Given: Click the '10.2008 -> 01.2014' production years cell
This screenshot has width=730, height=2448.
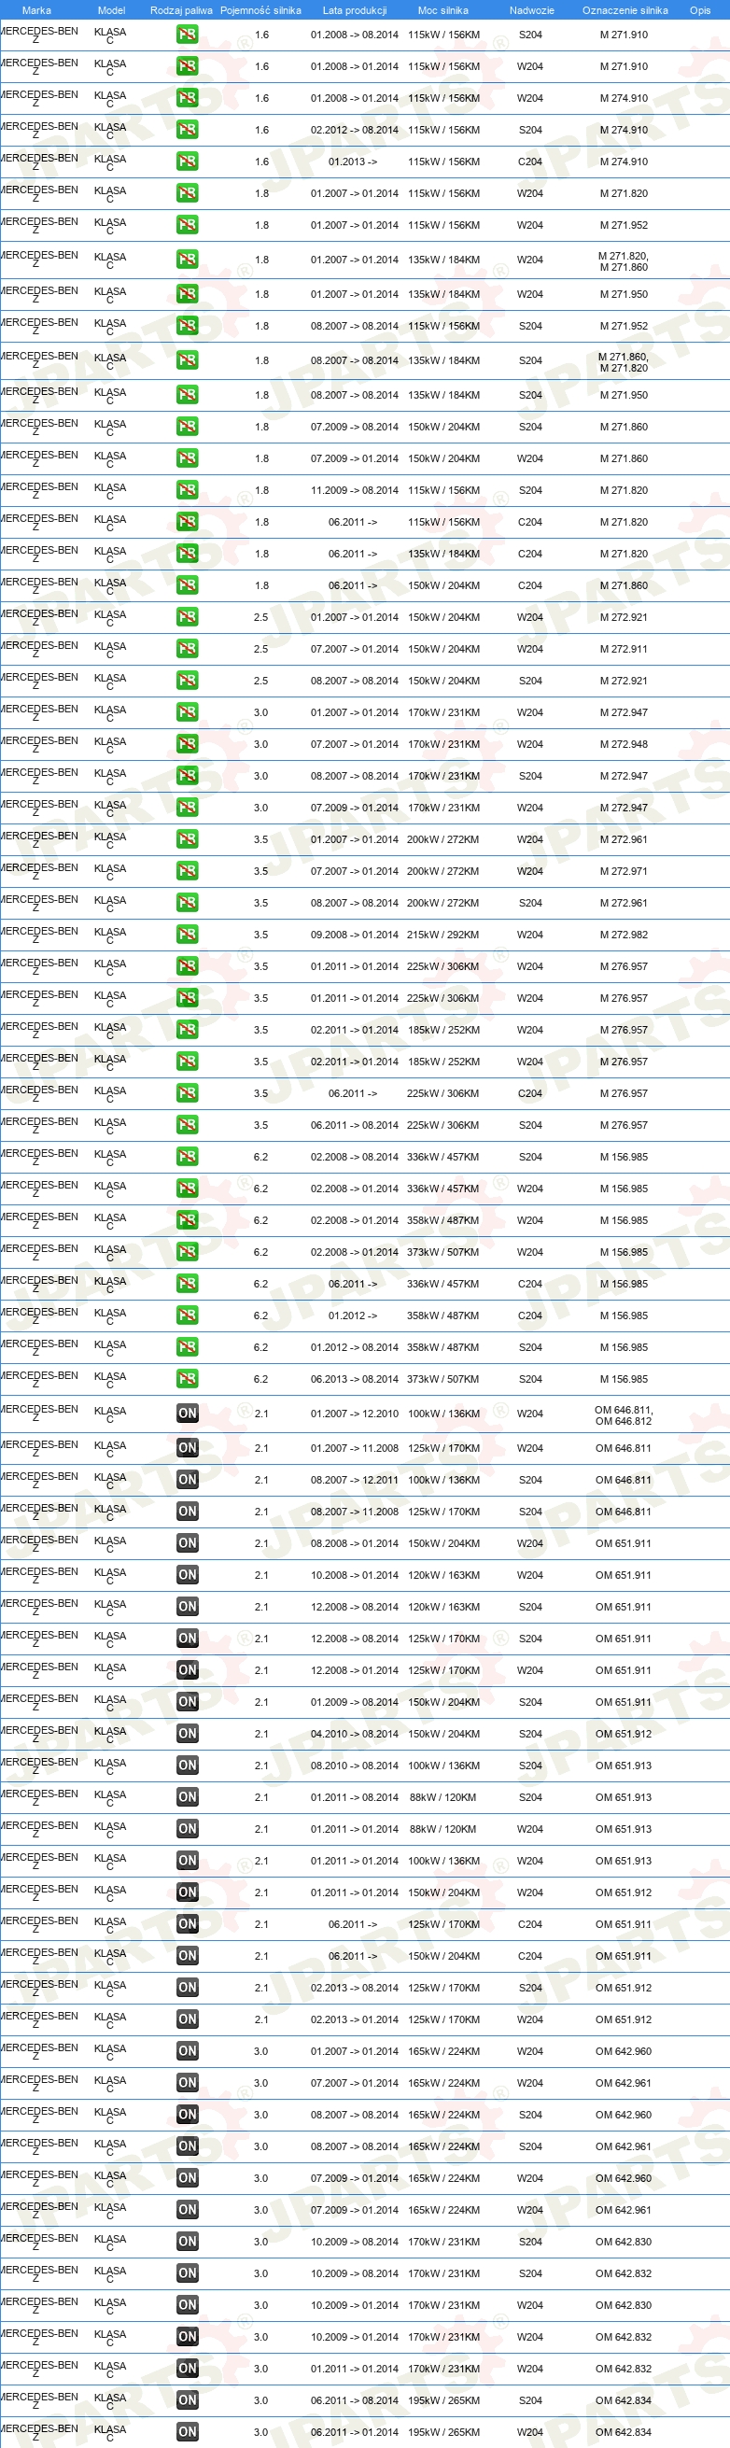Looking at the screenshot, I should click(355, 1576).
